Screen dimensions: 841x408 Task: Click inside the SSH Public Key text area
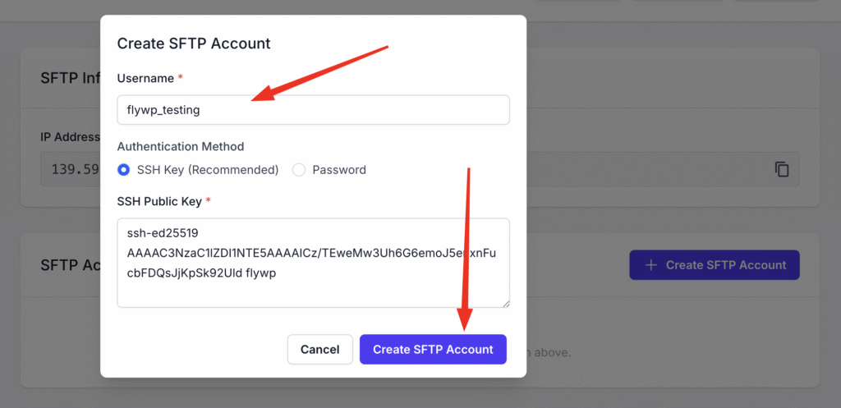[313, 263]
